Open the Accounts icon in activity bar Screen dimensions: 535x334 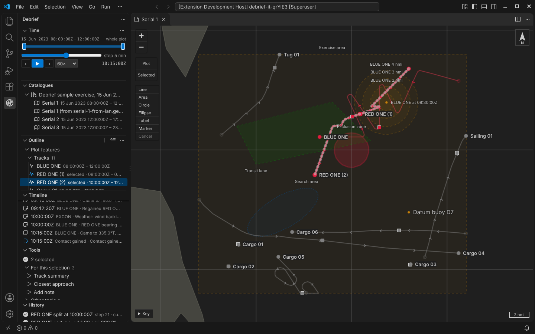(10, 298)
